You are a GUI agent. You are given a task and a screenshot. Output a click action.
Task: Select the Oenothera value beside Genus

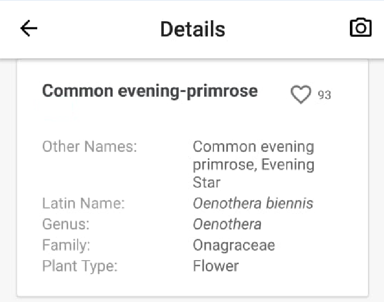point(227,224)
